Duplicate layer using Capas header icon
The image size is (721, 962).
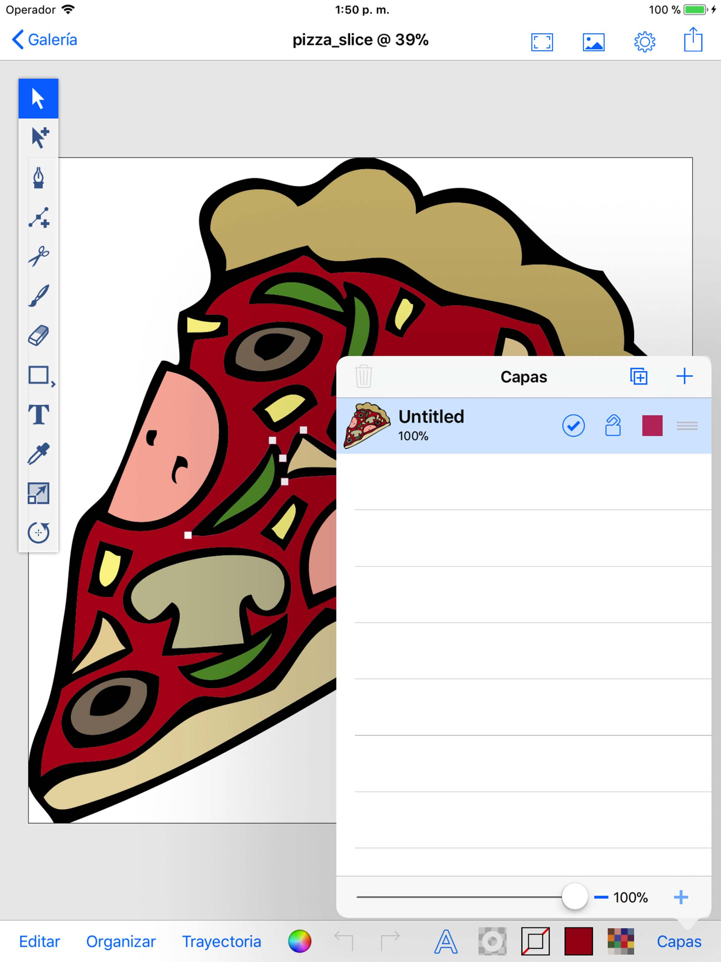(638, 376)
